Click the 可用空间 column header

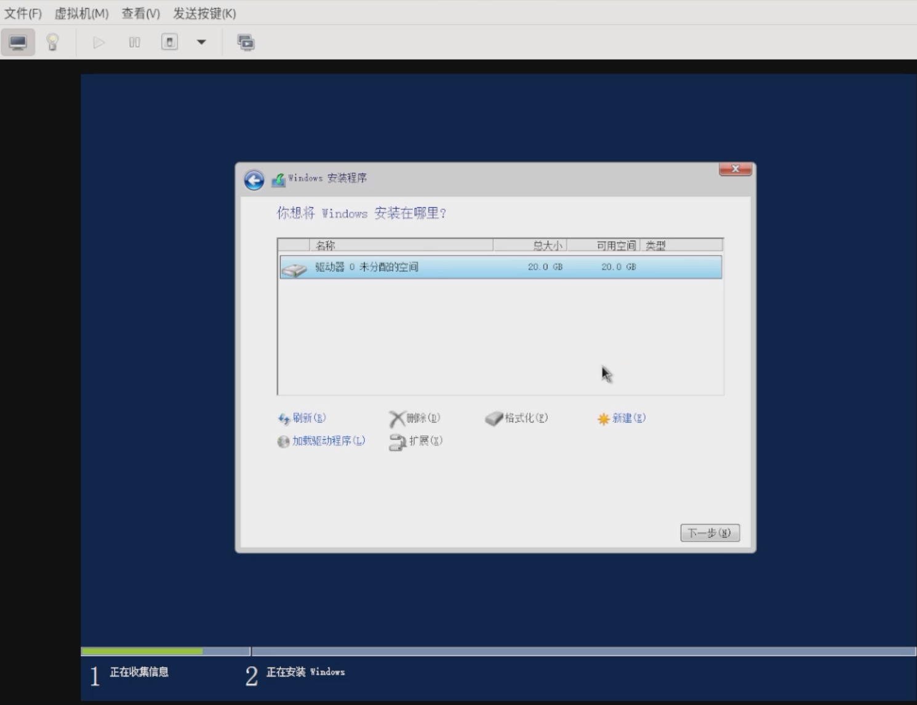pos(604,246)
